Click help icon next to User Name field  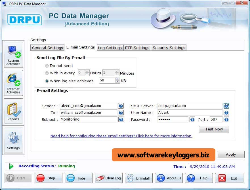point(226,113)
